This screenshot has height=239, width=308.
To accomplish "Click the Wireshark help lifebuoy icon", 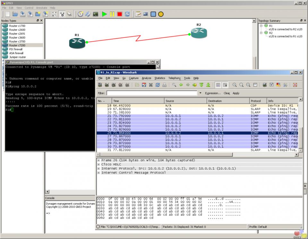I will click(295, 85).
